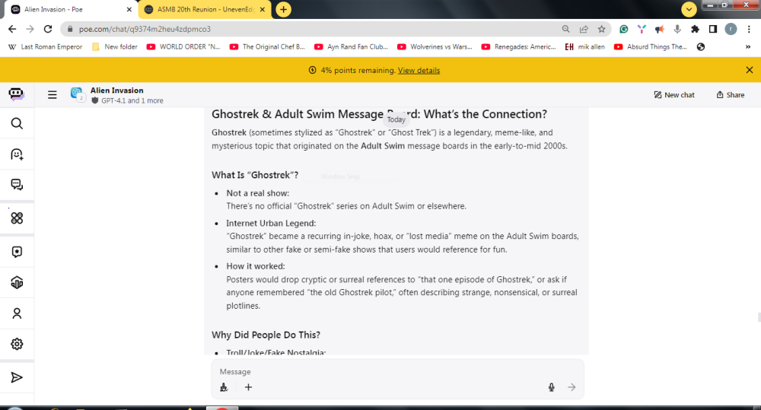Click the plus attach icon in message box

249,387
